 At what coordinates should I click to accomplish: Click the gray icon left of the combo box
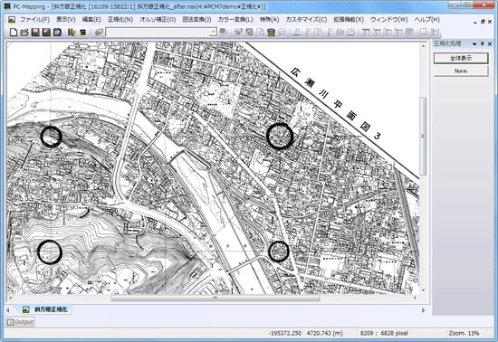[x=99, y=32]
